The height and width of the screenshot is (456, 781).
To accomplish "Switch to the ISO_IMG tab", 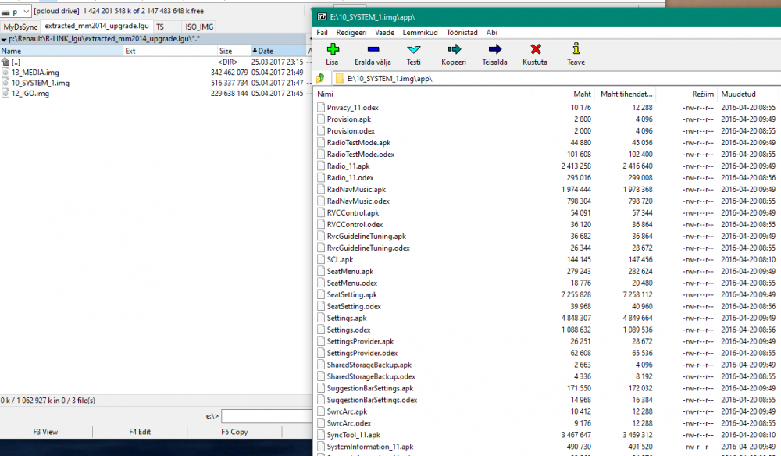I will 199,27.
